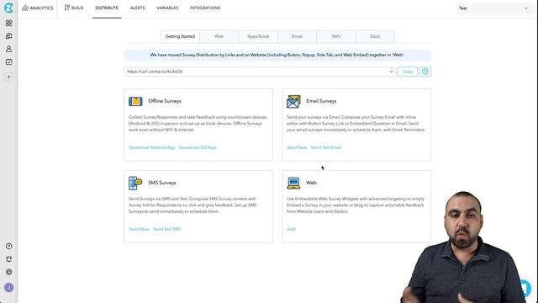Click the Email Surveys heading
The image size is (538, 303).
[x=321, y=101]
